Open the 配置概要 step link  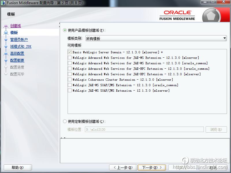click(17, 60)
